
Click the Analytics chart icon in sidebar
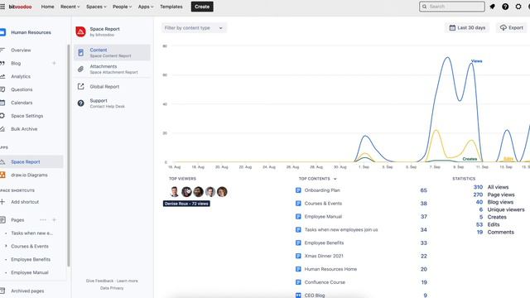click(x=2, y=76)
